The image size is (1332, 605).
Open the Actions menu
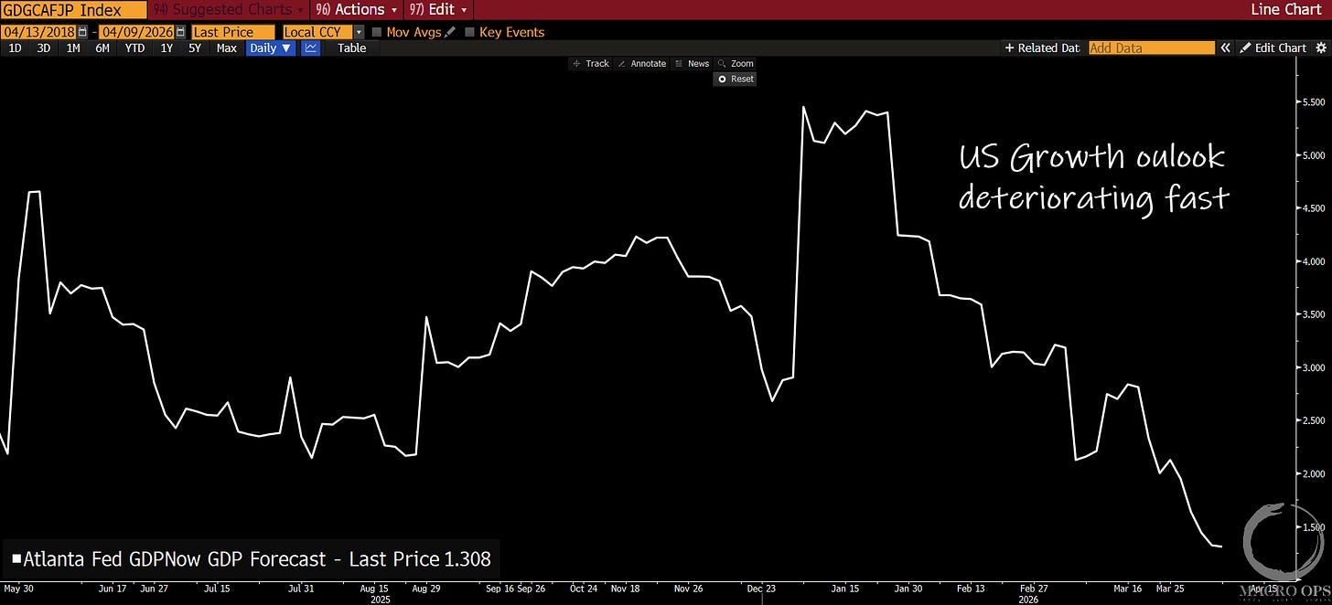(x=356, y=9)
